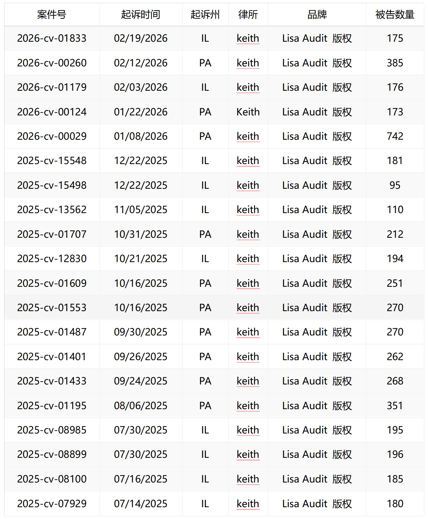Select case number 2025-cv-01553 row

(x=52, y=308)
